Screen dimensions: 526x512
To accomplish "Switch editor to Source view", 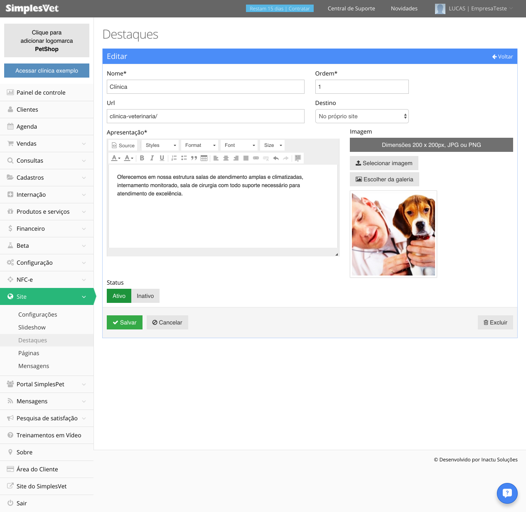I will point(123,146).
